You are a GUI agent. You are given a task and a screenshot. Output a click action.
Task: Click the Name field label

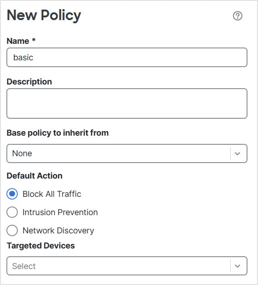(18, 41)
